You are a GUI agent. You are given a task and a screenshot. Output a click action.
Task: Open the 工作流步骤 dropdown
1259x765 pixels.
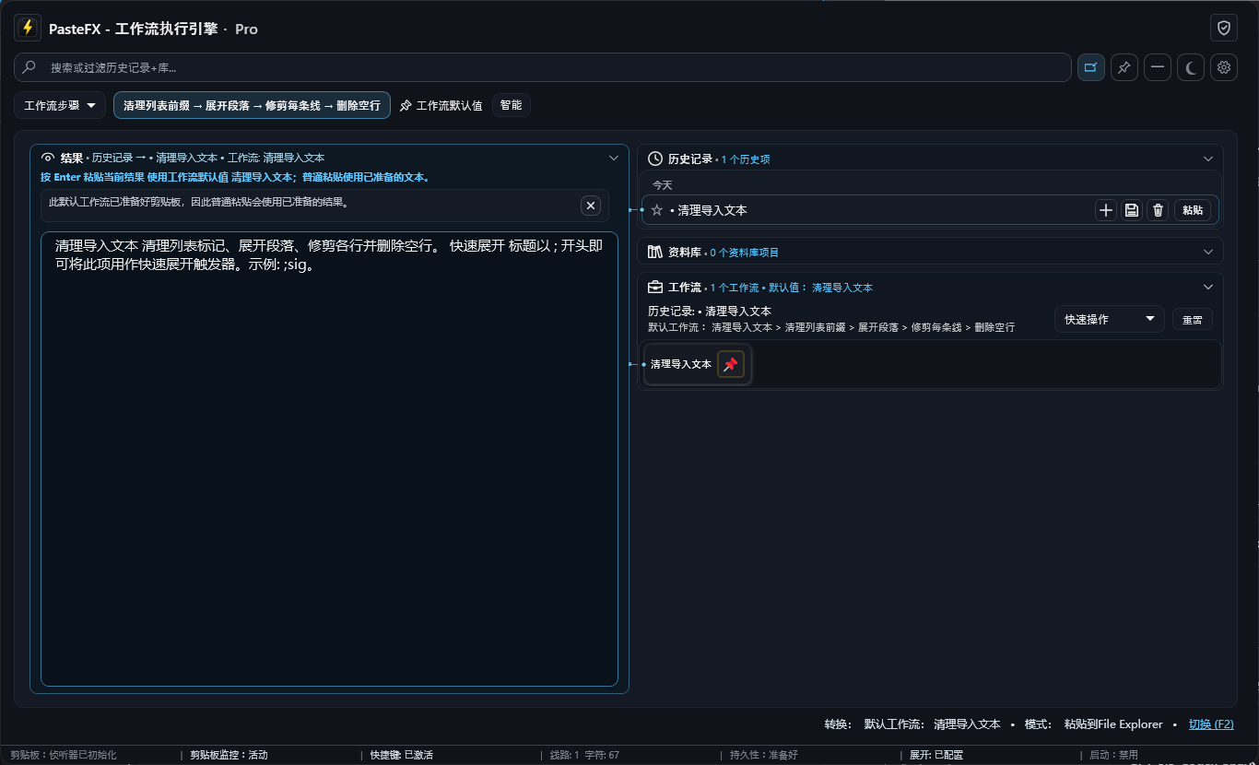point(60,106)
